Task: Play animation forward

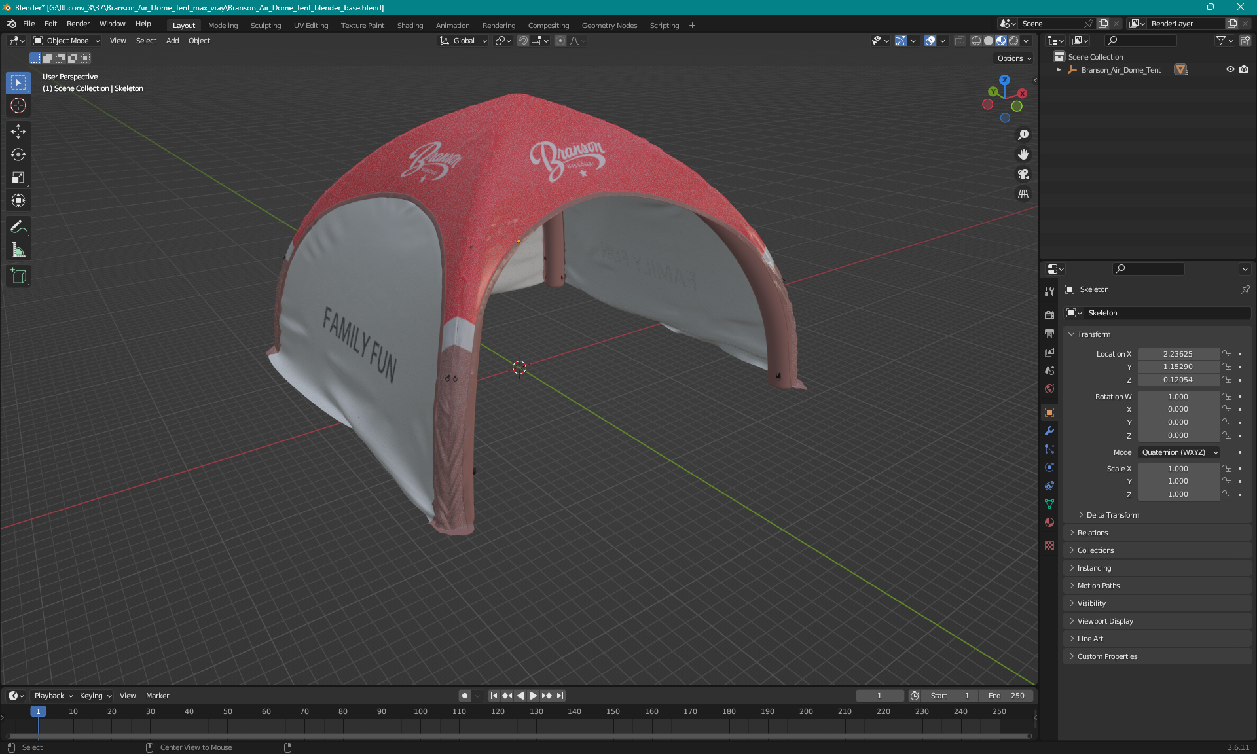Action: click(x=534, y=696)
